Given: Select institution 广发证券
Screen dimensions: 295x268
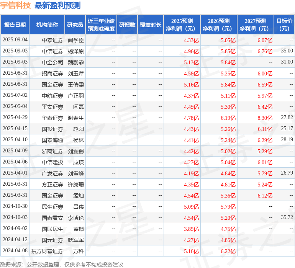Looking at the screenshot, I should tap(52, 173).
